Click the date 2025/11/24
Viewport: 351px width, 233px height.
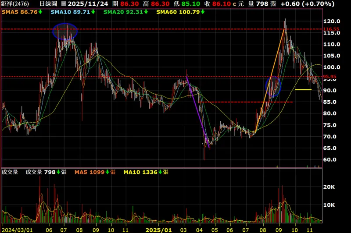point(88,4)
